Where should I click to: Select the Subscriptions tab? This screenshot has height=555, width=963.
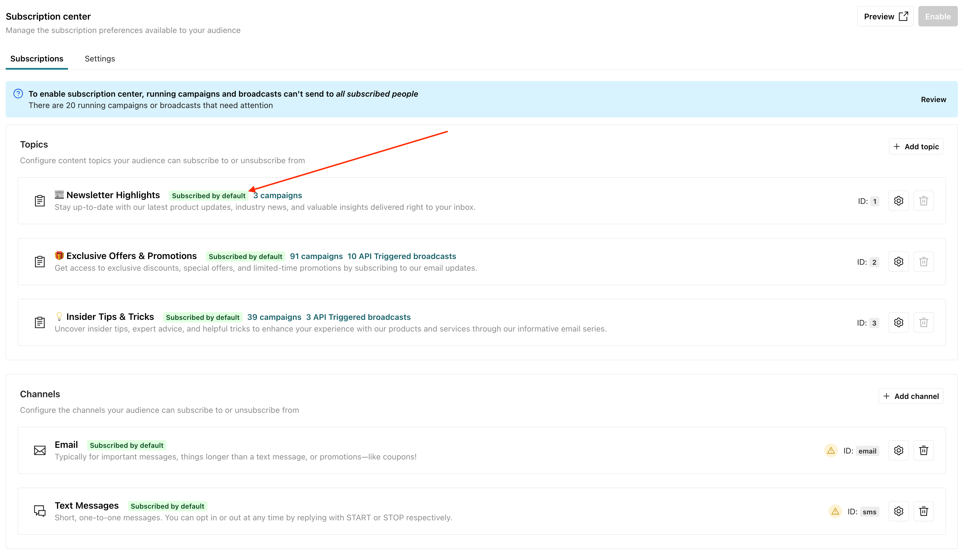point(37,58)
